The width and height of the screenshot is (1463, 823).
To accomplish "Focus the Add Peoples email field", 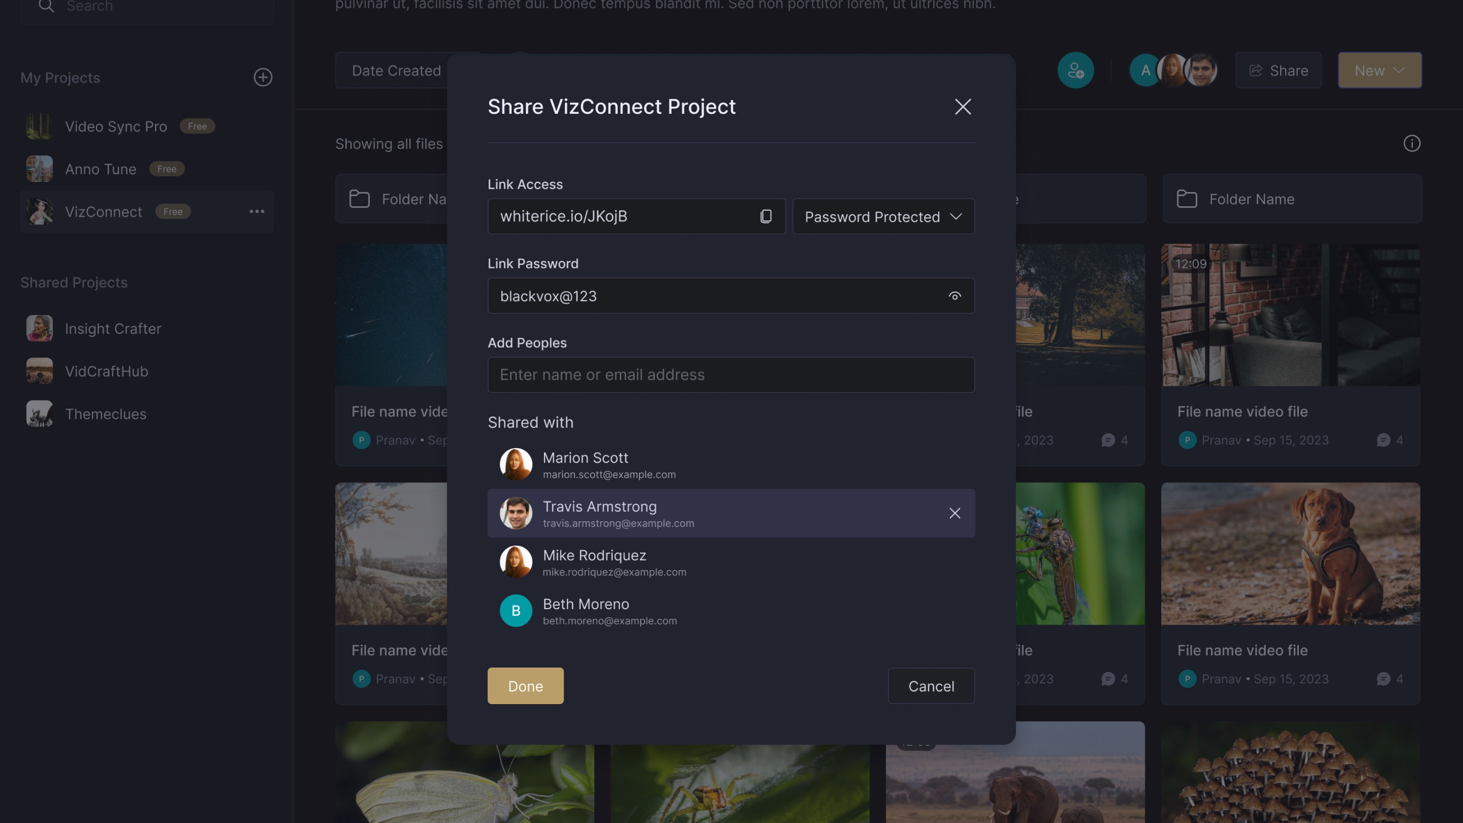I will [731, 375].
